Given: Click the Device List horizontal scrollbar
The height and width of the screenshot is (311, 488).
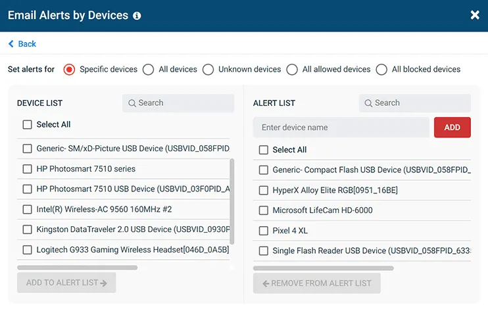Looking at the screenshot, I should click(x=77, y=268).
